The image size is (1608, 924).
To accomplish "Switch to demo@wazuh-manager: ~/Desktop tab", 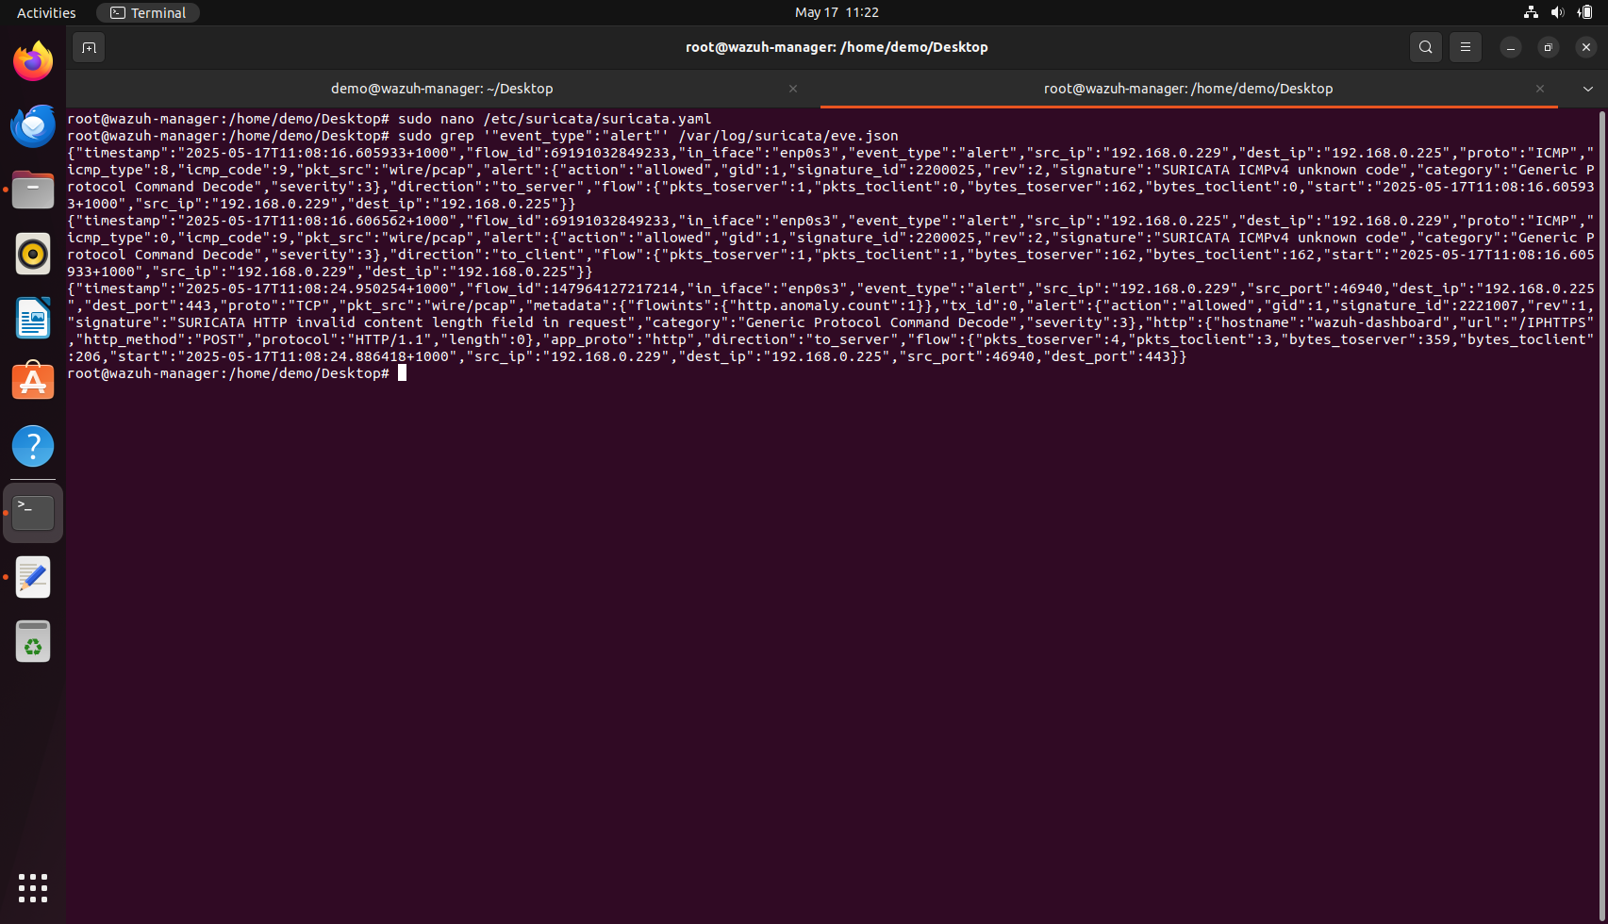I will [x=442, y=89].
